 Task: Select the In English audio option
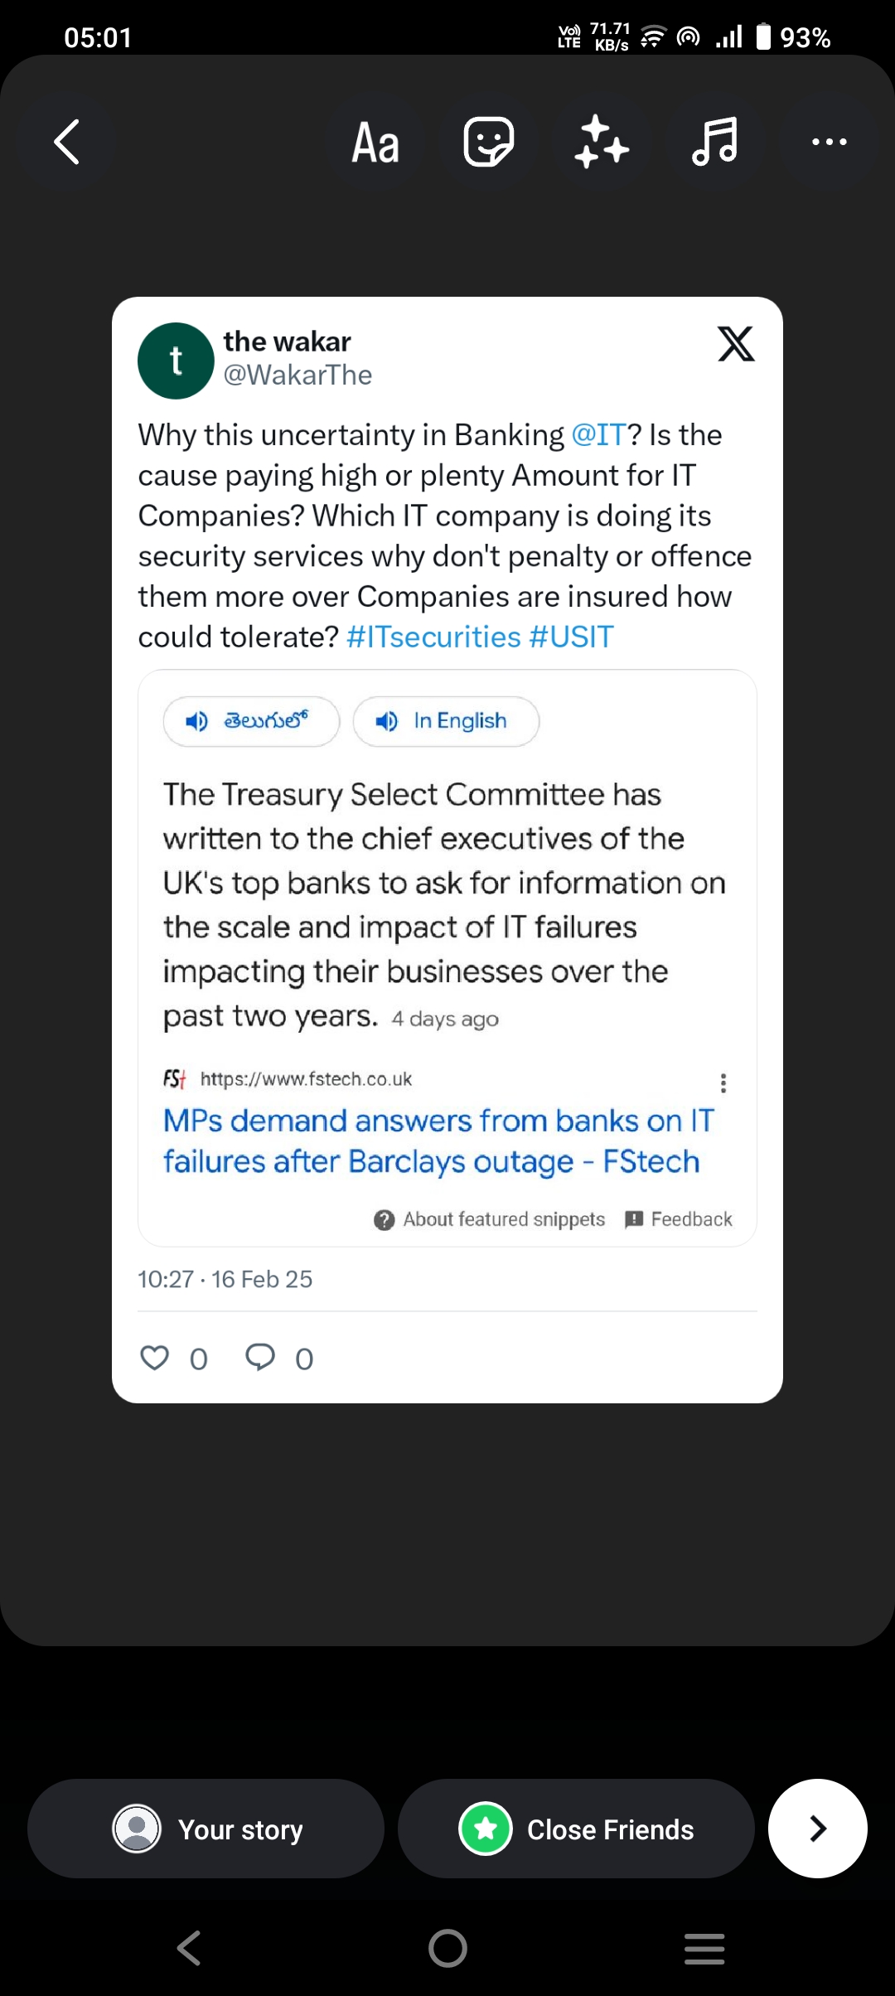coord(446,721)
